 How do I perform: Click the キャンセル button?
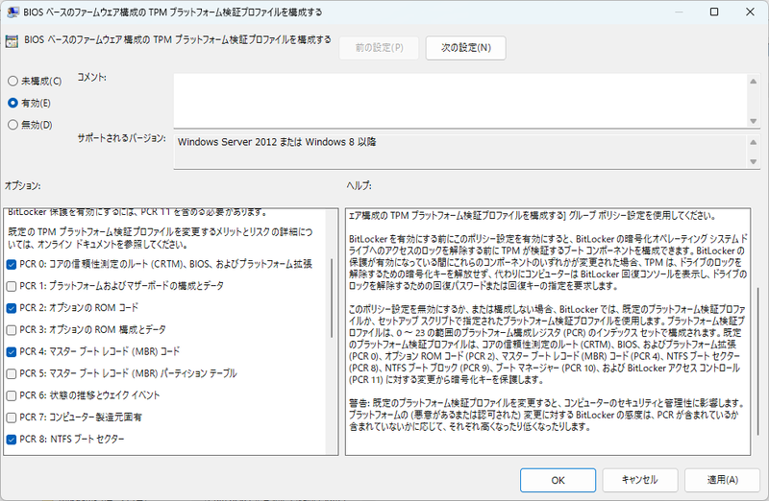pyautogui.click(x=640, y=480)
